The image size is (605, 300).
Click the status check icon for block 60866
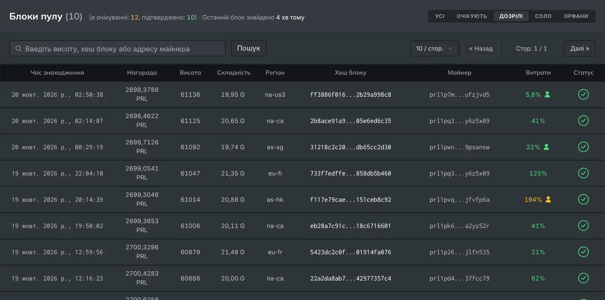click(x=583, y=278)
